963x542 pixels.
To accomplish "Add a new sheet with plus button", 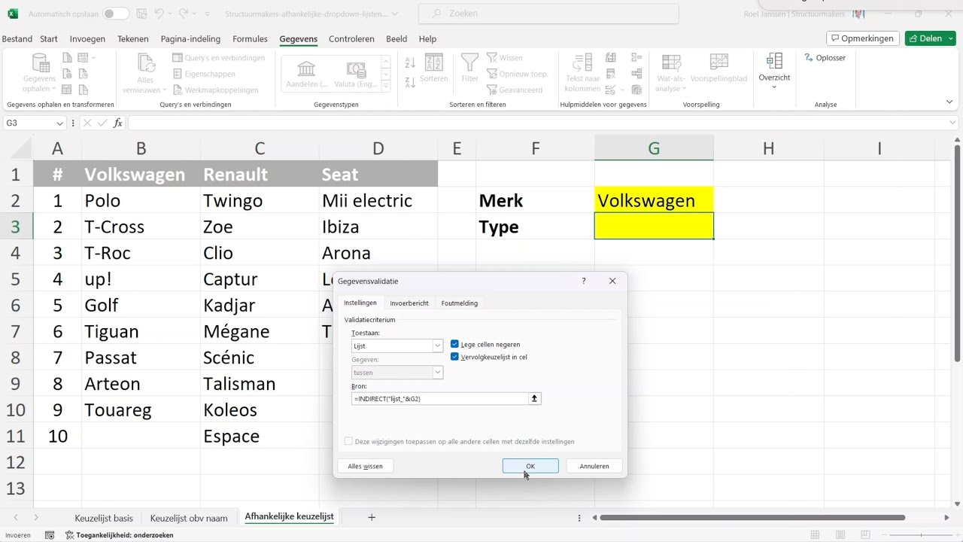I will [372, 517].
